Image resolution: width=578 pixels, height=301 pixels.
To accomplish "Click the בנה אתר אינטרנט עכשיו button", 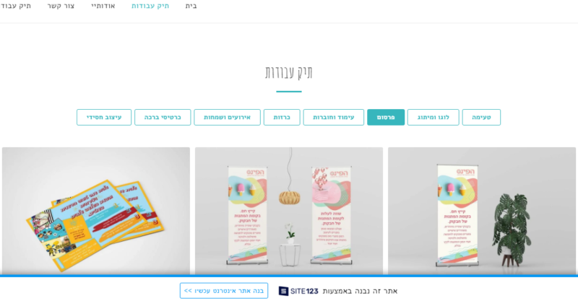I will click(x=224, y=291).
